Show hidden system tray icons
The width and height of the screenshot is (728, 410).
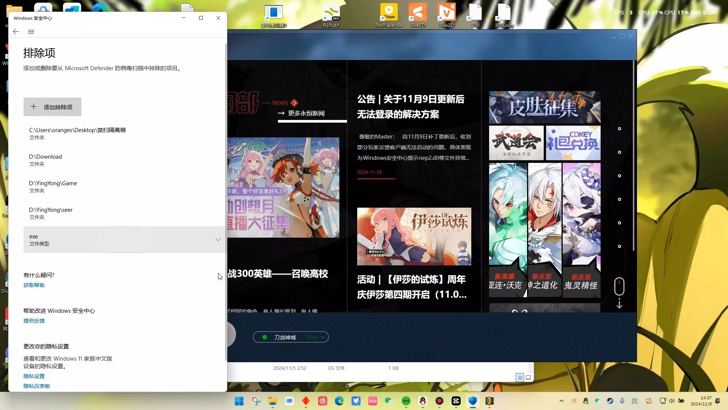point(562,401)
